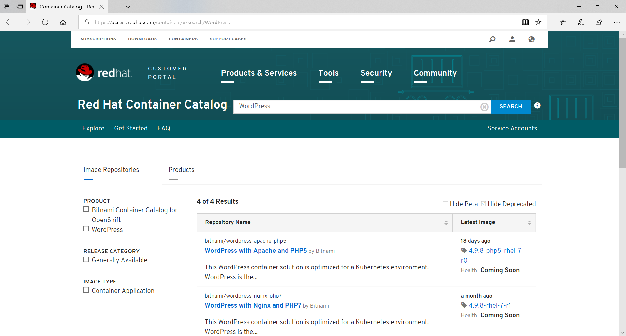Switch to the Products tab
626x336 pixels.
pos(181,170)
